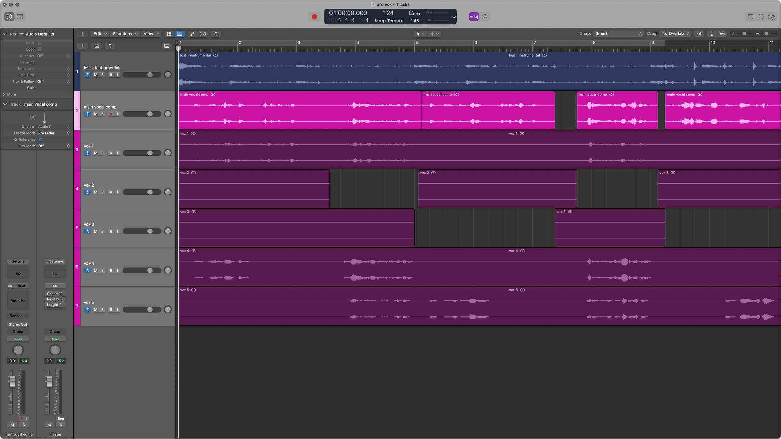Open the pointer tool menu
Viewport: 781px width, 439px height.
pyautogui.click(x=420, y=34)
